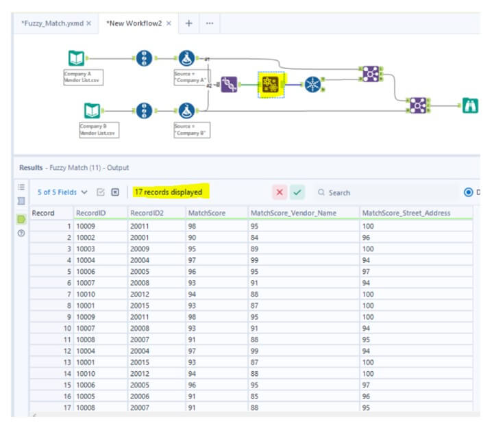
Task: Click the purple Union DNA tool
Action: 229,84
